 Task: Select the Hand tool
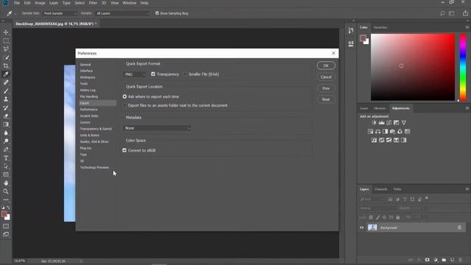[x=6, y=183]
